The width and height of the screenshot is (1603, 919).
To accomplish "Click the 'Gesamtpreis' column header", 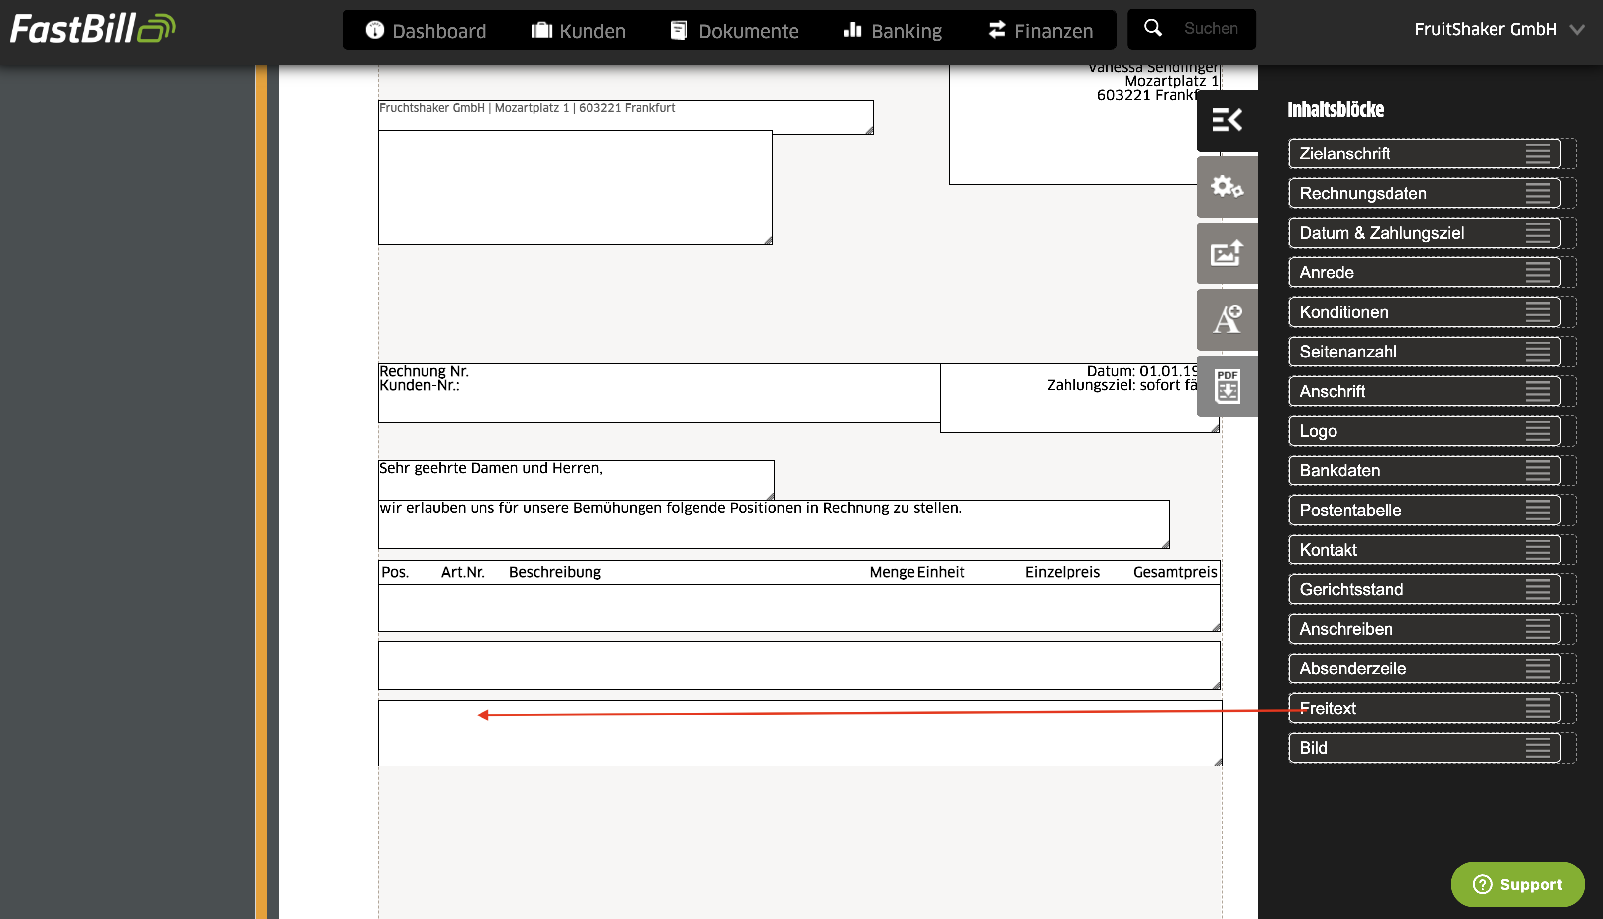I will (1175, 572).
